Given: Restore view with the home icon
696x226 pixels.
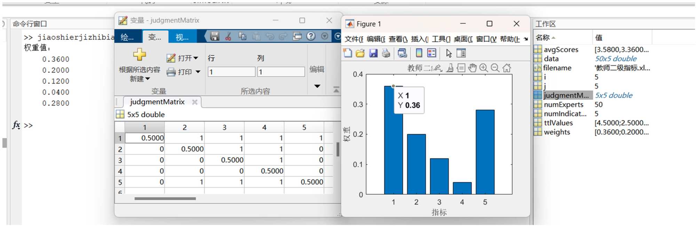Looking at the screenshot, I should [x=507, y=68].
